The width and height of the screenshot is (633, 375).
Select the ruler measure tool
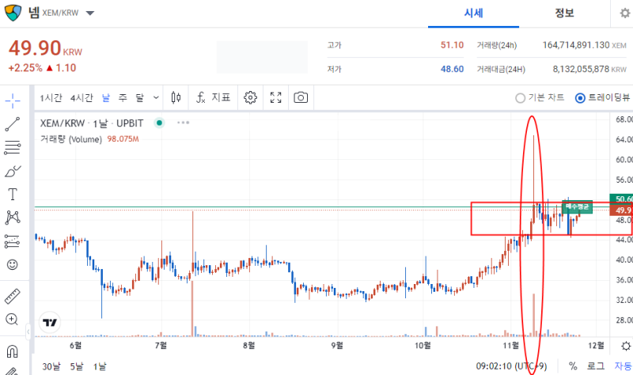[13, 297]
